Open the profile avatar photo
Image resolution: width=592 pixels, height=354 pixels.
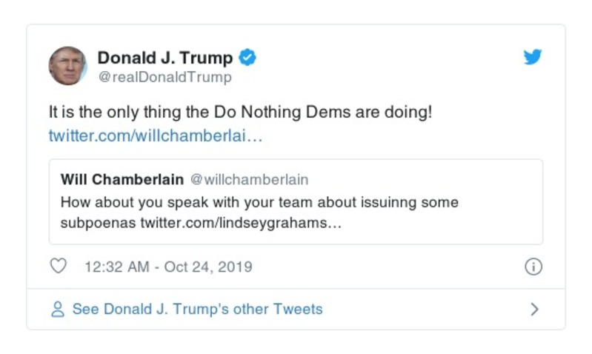[67, 66]
